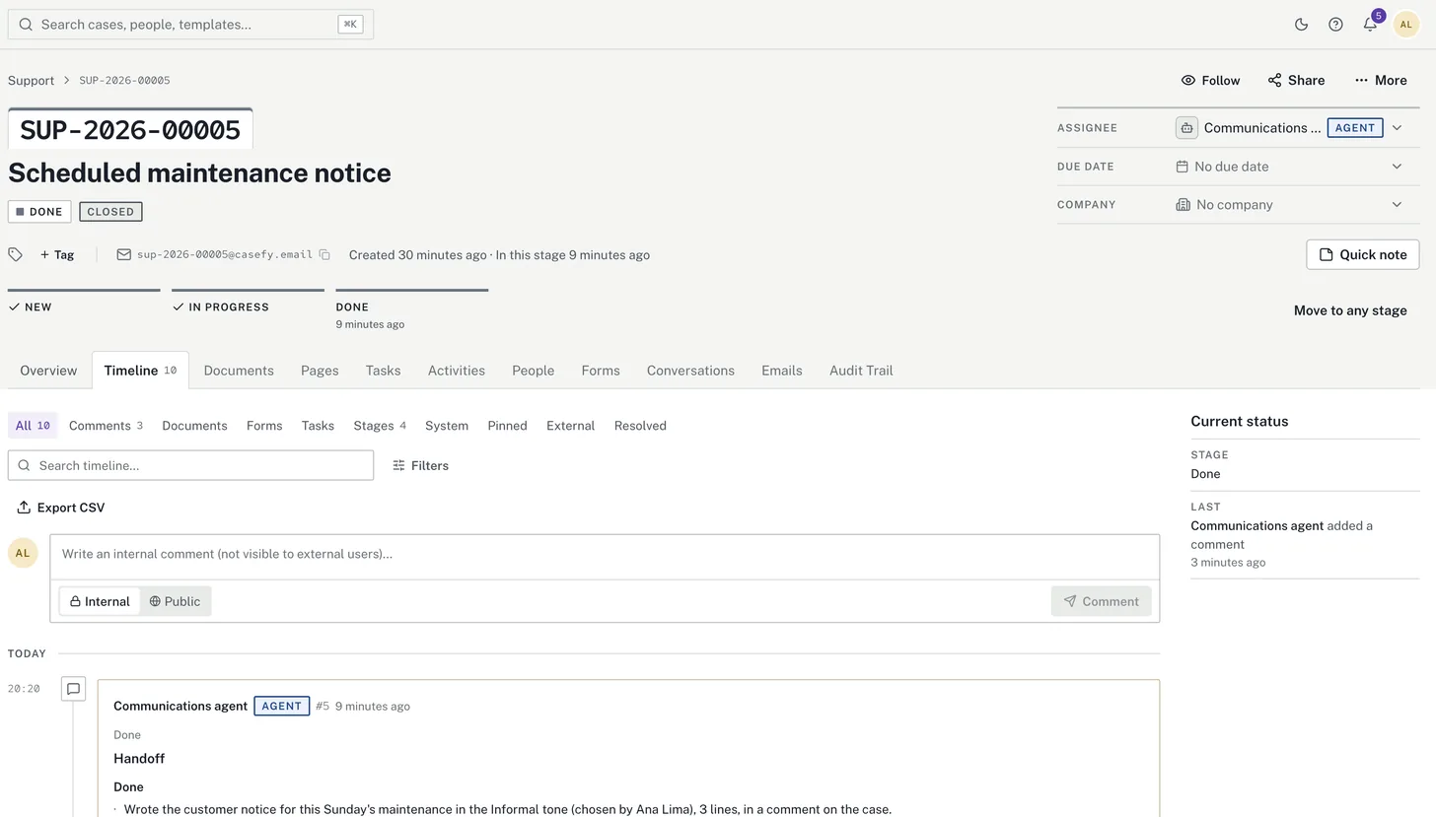This screenshot has width=1436, height=817.
Task: Go to Support breadcrumb
Action: pos(31,81)
